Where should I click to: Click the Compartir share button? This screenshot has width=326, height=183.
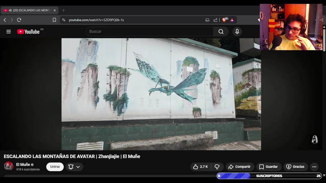pyautogui.click(x=240, y=167)
